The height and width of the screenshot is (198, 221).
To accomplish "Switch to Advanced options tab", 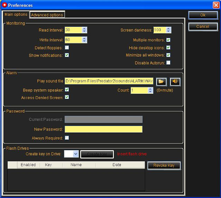I will click(x=47, y=15).
